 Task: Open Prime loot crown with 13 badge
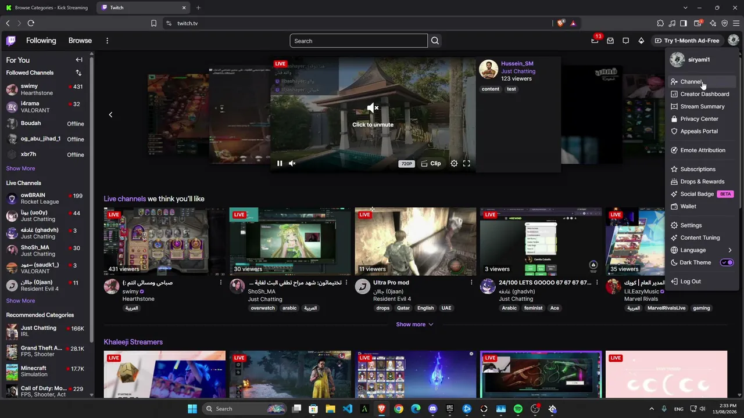click(595, 40)
